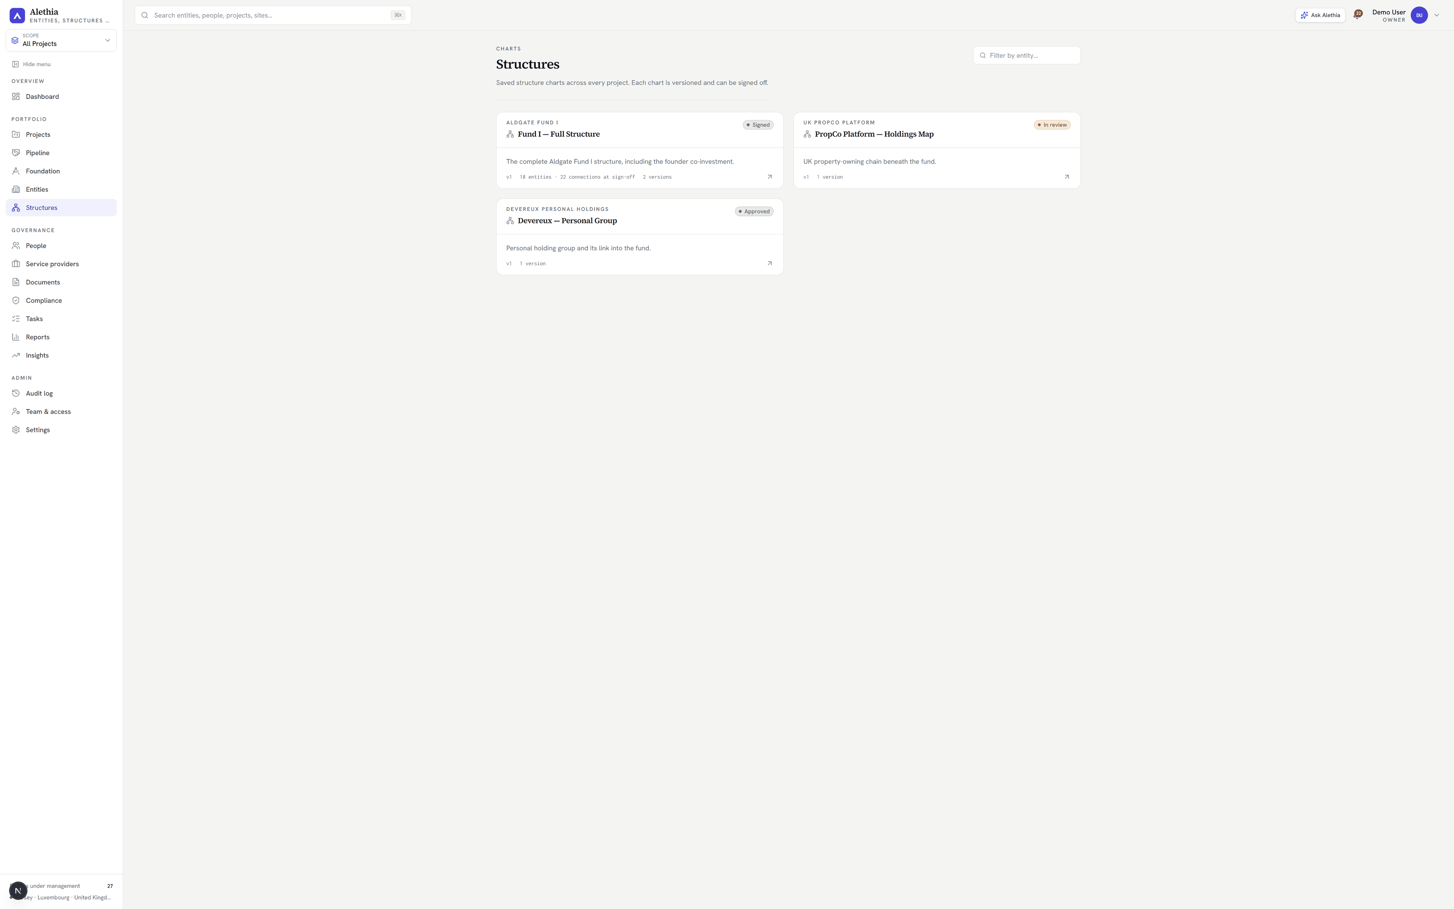Click the magnifier icon in global search
Screen dimensions: 1454x909
point(145,15)
